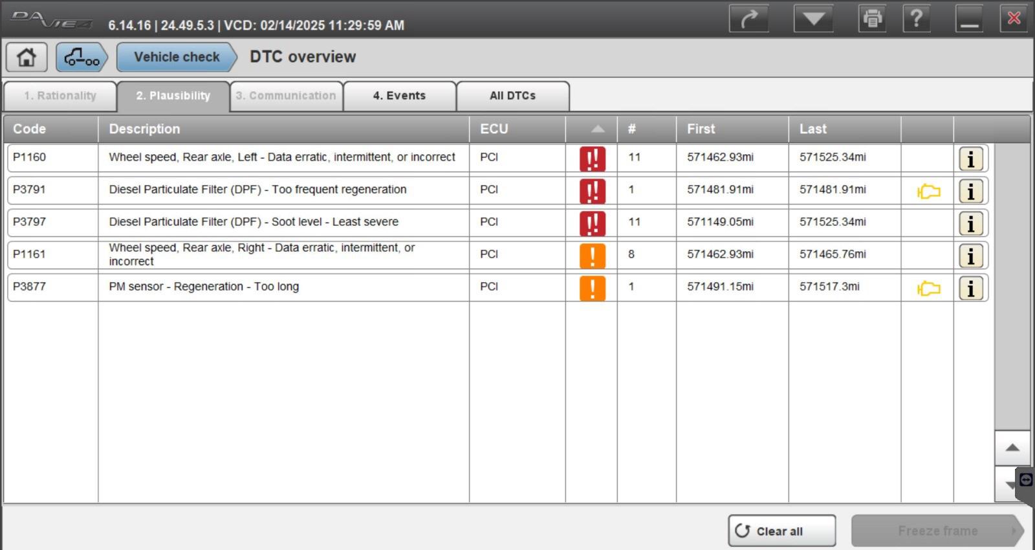Click the Vehicle check breadcrumb button
Viewport: 1035px width, 550px height.
(177, 57)
